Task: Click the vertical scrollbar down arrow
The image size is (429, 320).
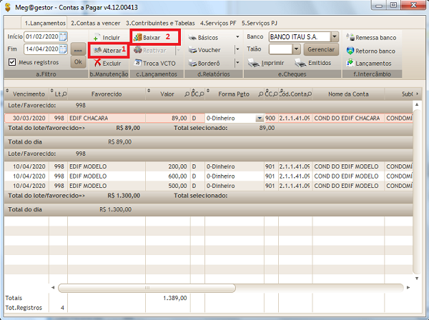Action: click(417, 279)
